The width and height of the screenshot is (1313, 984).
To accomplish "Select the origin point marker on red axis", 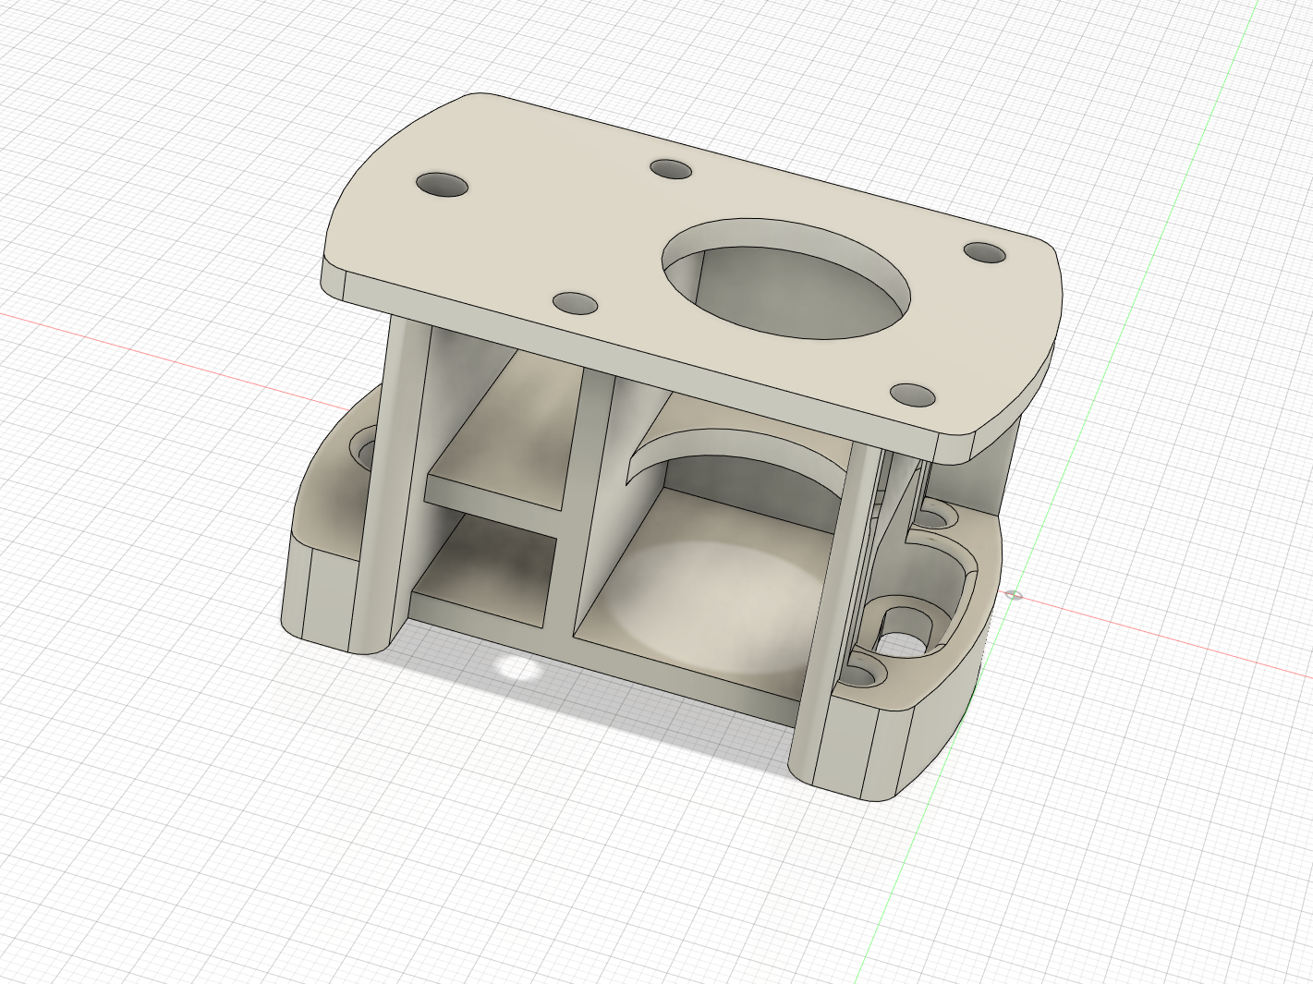I will coord(1014,594).
